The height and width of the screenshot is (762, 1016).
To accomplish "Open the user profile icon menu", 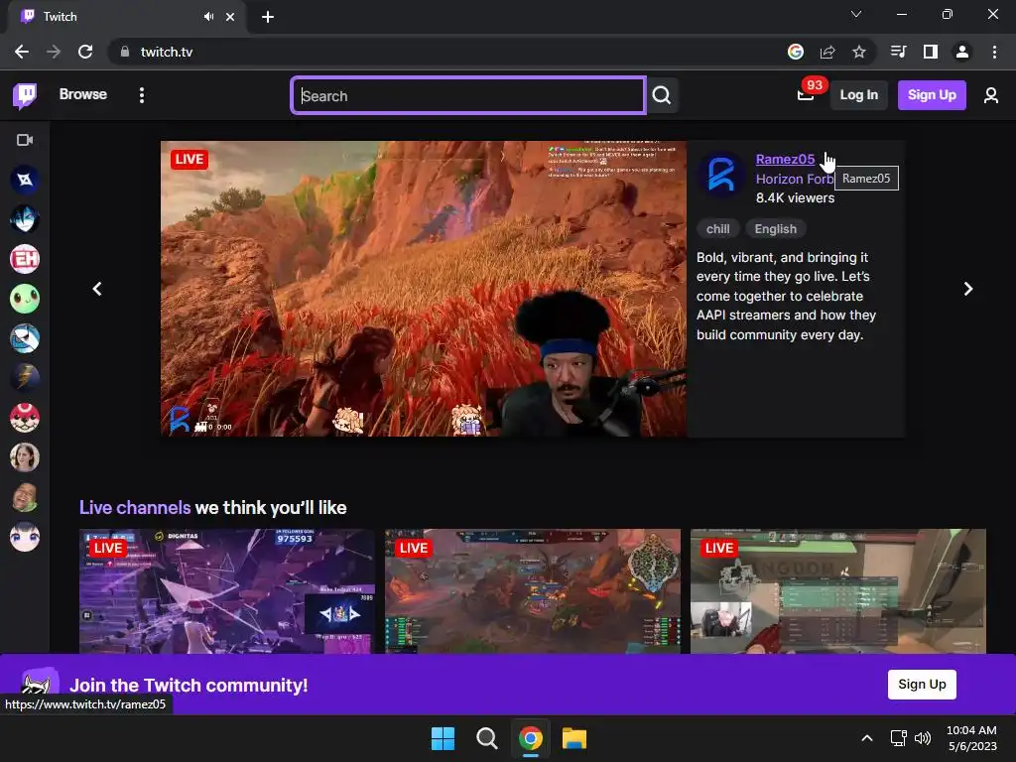I will [x=990, y=95].
